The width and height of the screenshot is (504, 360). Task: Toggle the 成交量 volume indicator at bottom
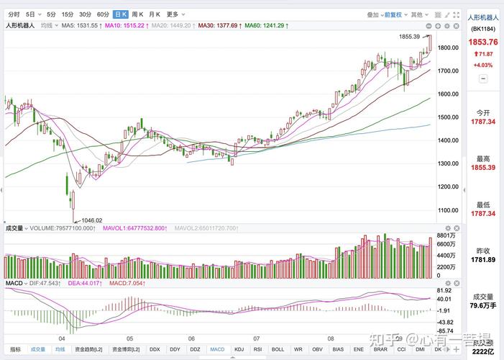(37, 349)
